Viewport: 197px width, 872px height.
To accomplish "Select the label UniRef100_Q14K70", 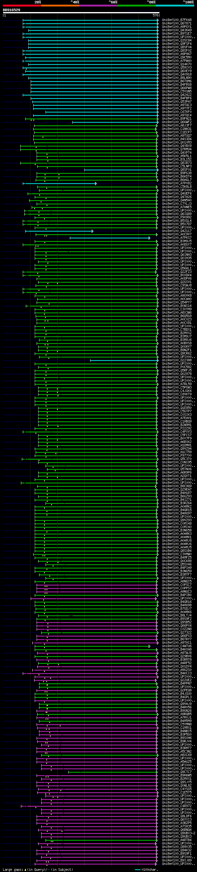I will tap(177, 64).
